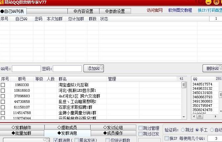Check the box for group 10616910
The height and width of the screenshot is (142, 222).
[x=3, y=90]
